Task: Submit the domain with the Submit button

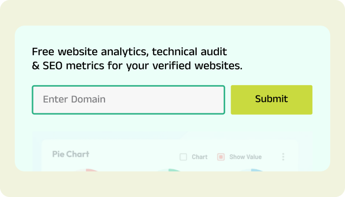Action: pos(272,100)
